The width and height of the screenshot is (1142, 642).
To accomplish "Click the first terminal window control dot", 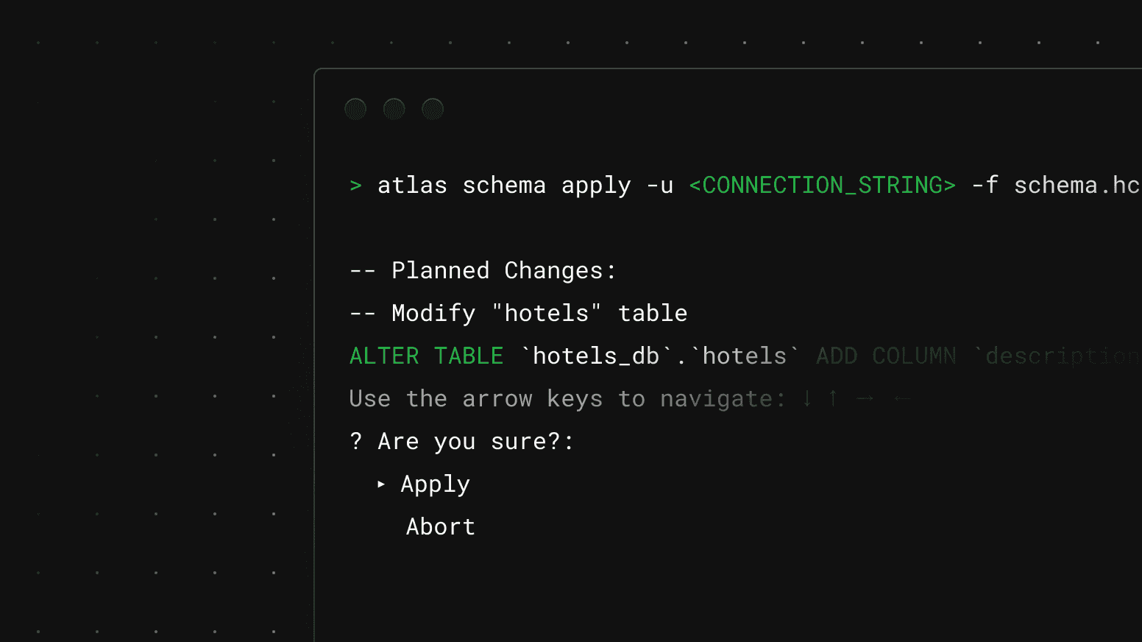I will [355, 108].
